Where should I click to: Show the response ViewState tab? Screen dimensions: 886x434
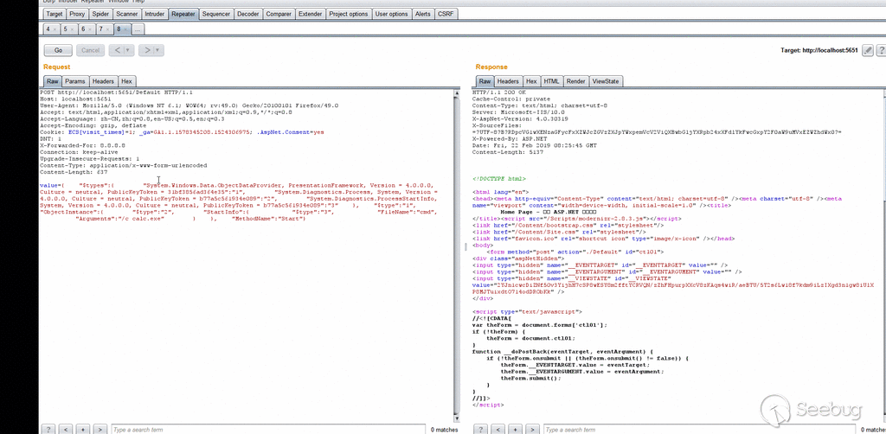coord(606,81)
